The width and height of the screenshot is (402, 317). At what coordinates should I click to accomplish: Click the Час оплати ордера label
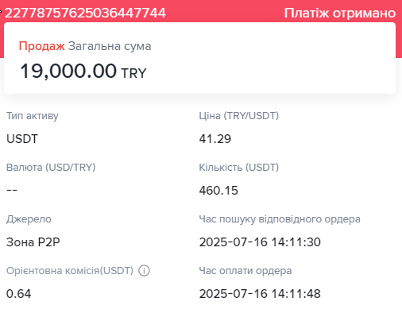tap(245, 271)
